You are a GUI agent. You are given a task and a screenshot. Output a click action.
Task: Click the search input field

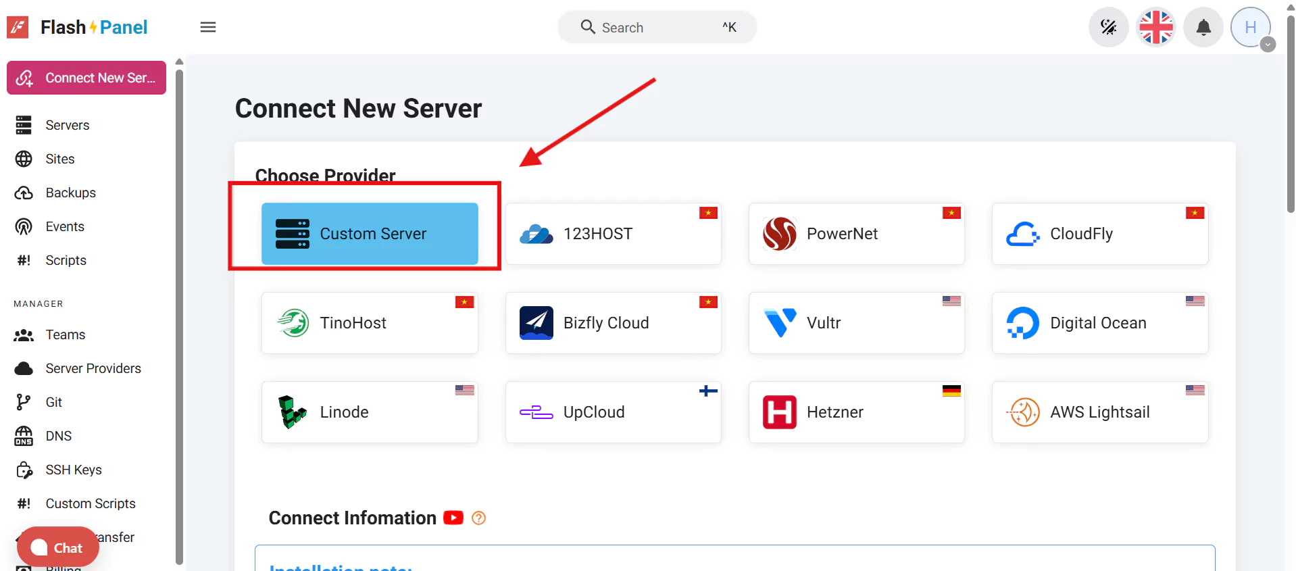[x=655, y=28]
